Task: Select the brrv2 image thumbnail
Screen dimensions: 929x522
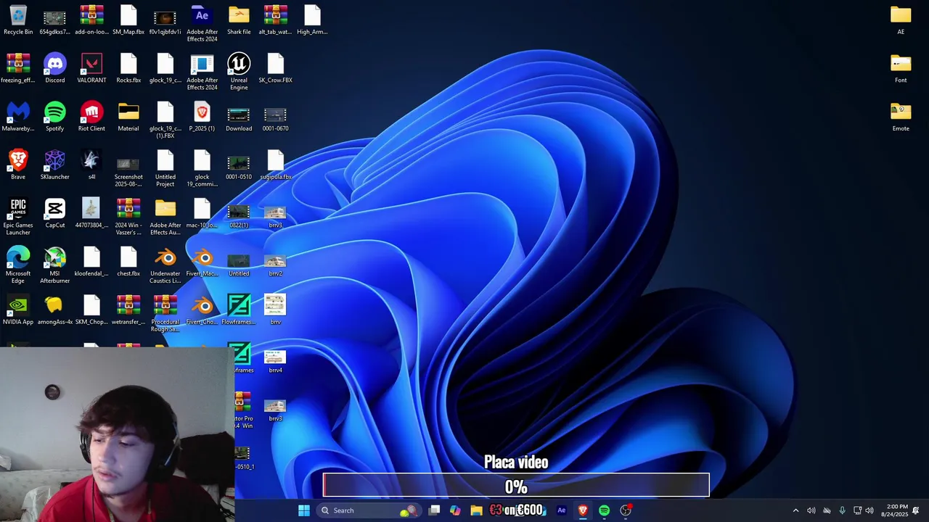Action: 275,262
